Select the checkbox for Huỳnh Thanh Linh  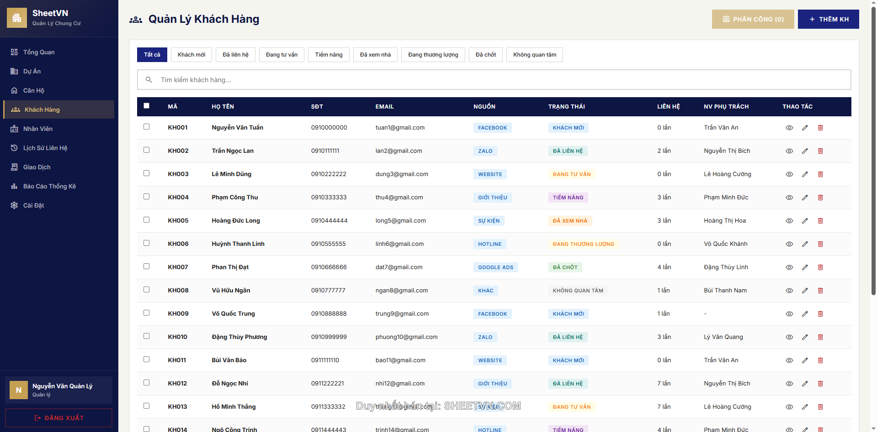coord(146,243)
